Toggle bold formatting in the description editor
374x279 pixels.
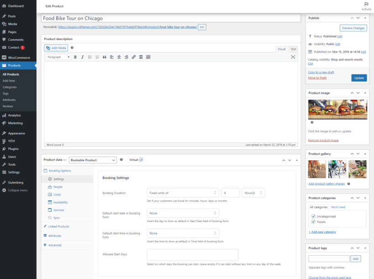point(75,57)
